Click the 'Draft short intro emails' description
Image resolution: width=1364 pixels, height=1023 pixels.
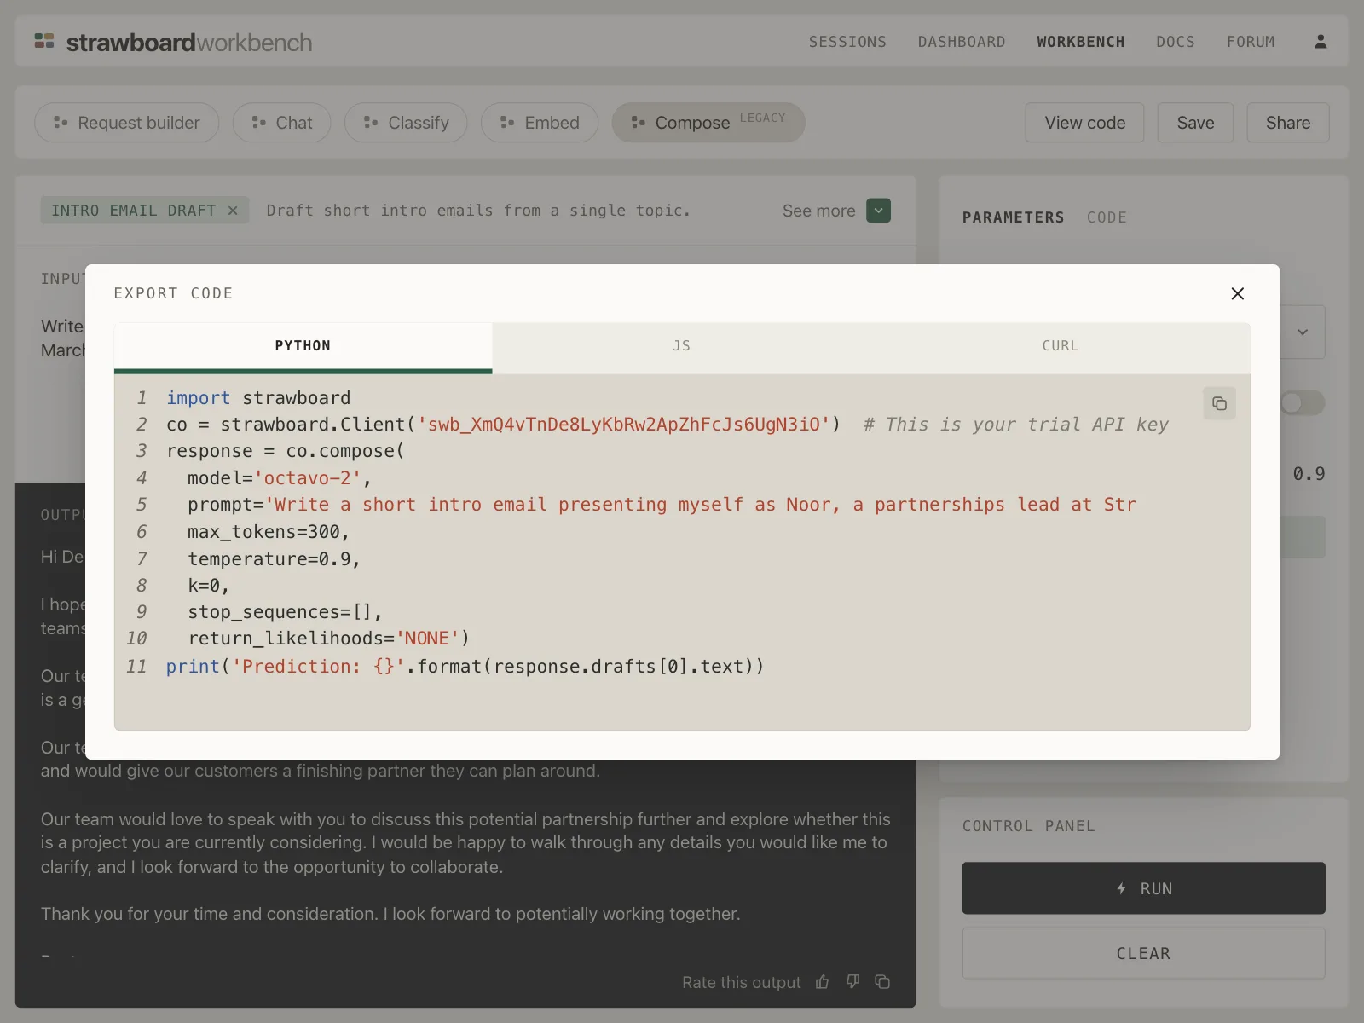478,211
